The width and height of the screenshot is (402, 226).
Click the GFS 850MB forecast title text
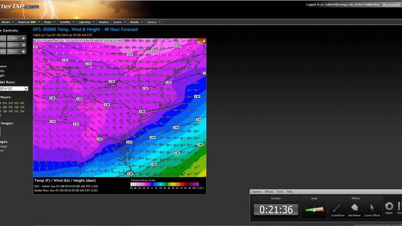pyautogui.click(x=85, y=30)
